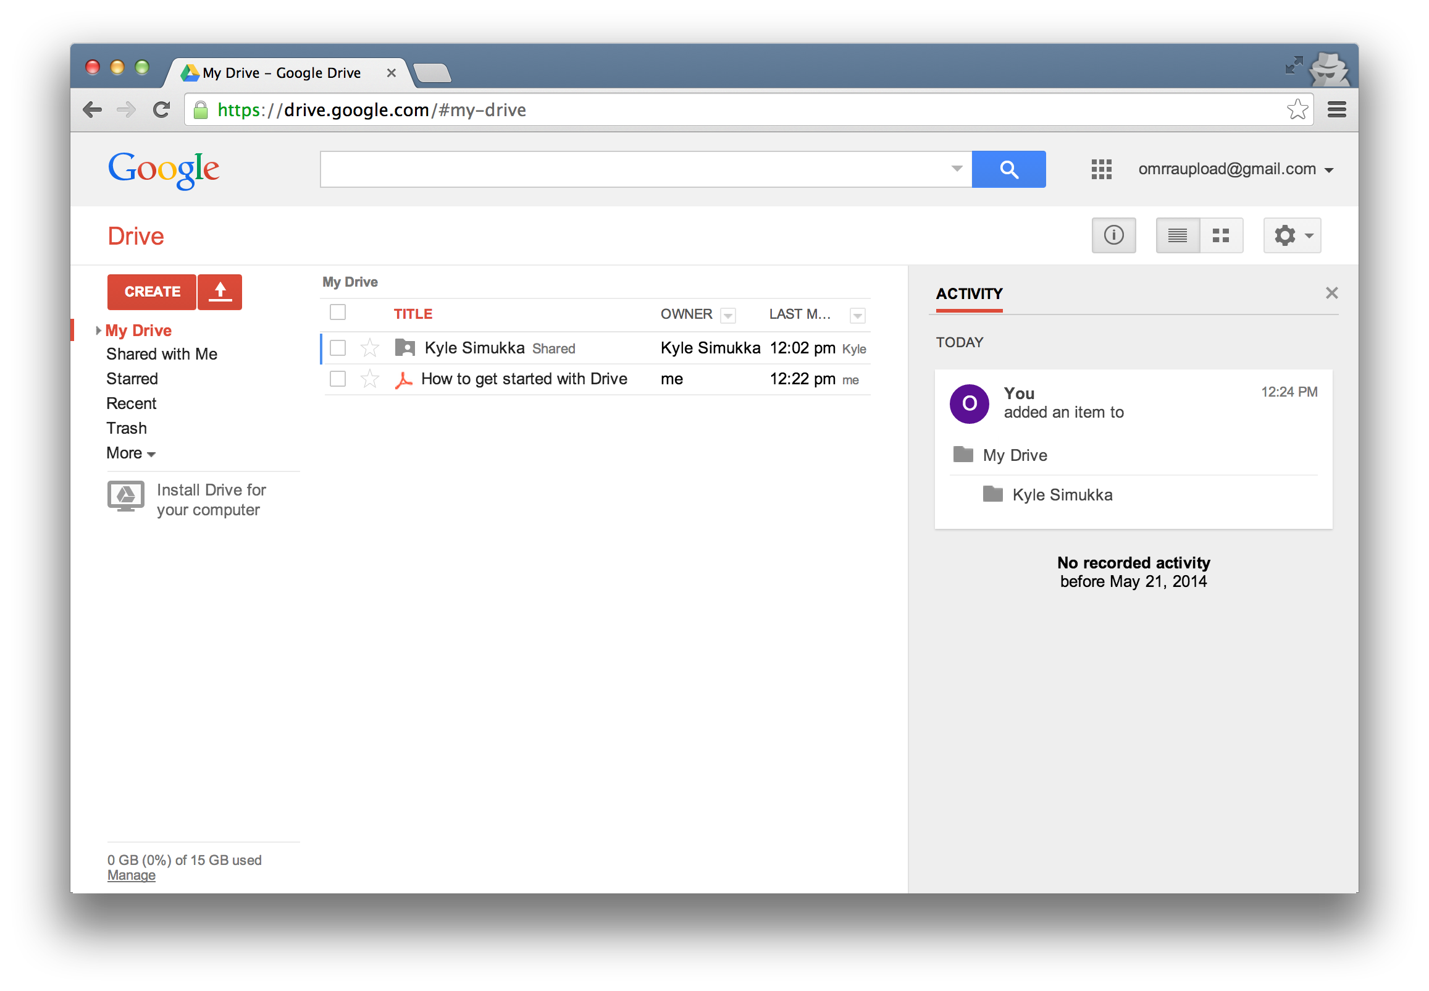Click the OWNER column header label
Viewport: 1429px width, 991px height.
point(686,314)
